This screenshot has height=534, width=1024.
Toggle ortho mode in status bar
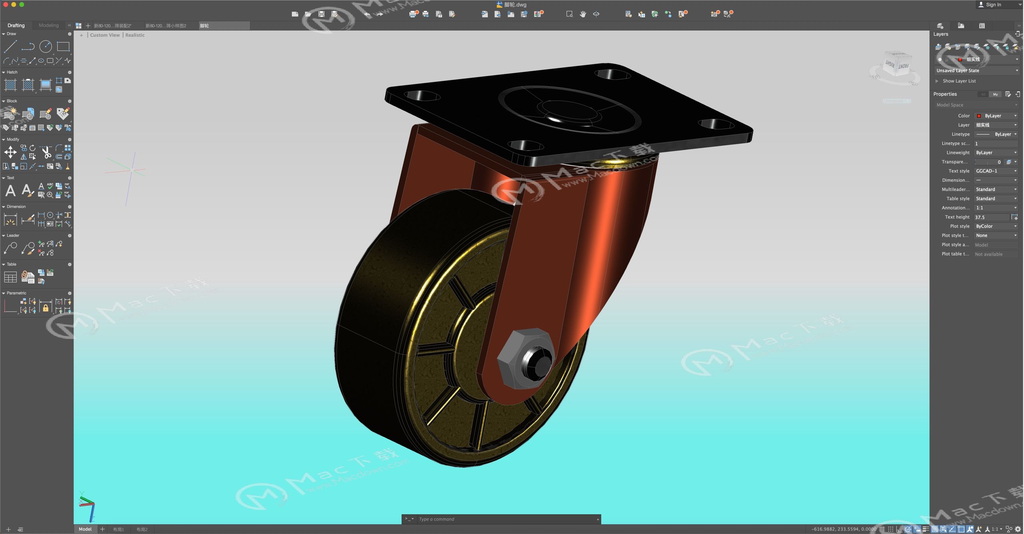[x=899, y=529]
